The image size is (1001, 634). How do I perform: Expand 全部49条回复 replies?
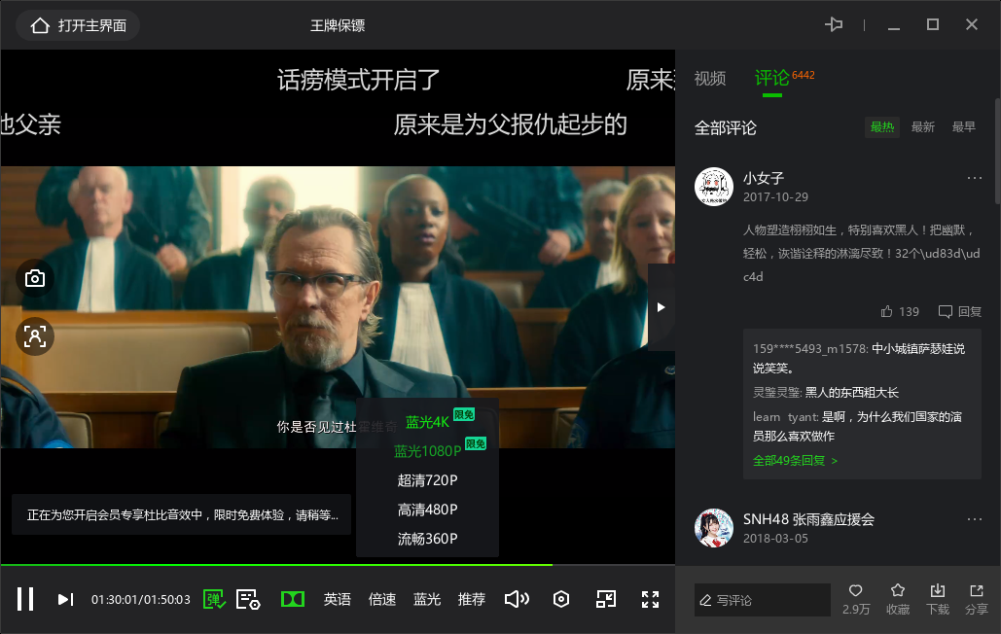pyautogui.click(x=795, y=461)
